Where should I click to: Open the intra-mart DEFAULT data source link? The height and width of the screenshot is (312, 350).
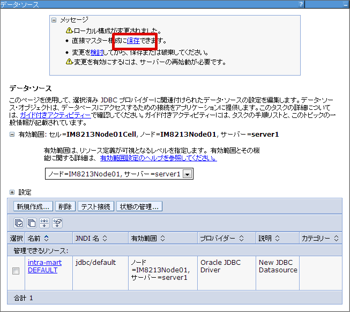coord(44,266)
